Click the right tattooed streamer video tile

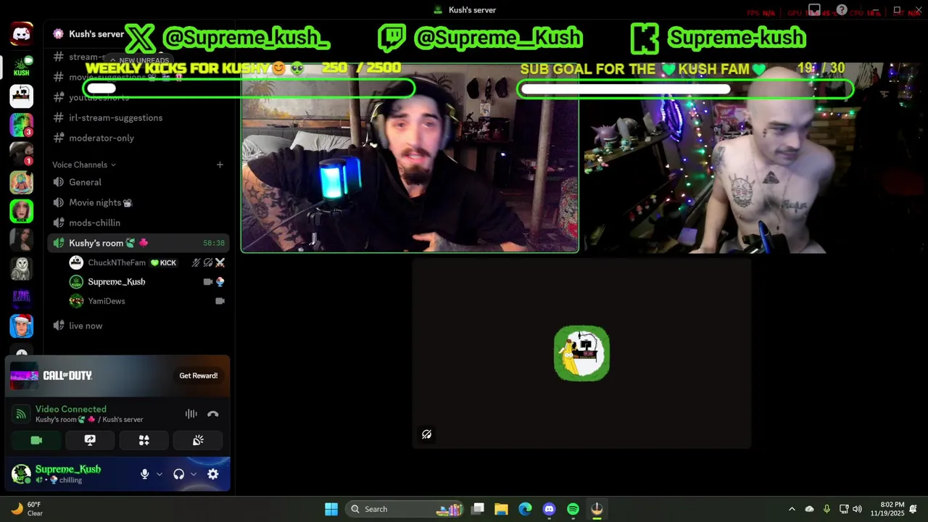(753, 159)
